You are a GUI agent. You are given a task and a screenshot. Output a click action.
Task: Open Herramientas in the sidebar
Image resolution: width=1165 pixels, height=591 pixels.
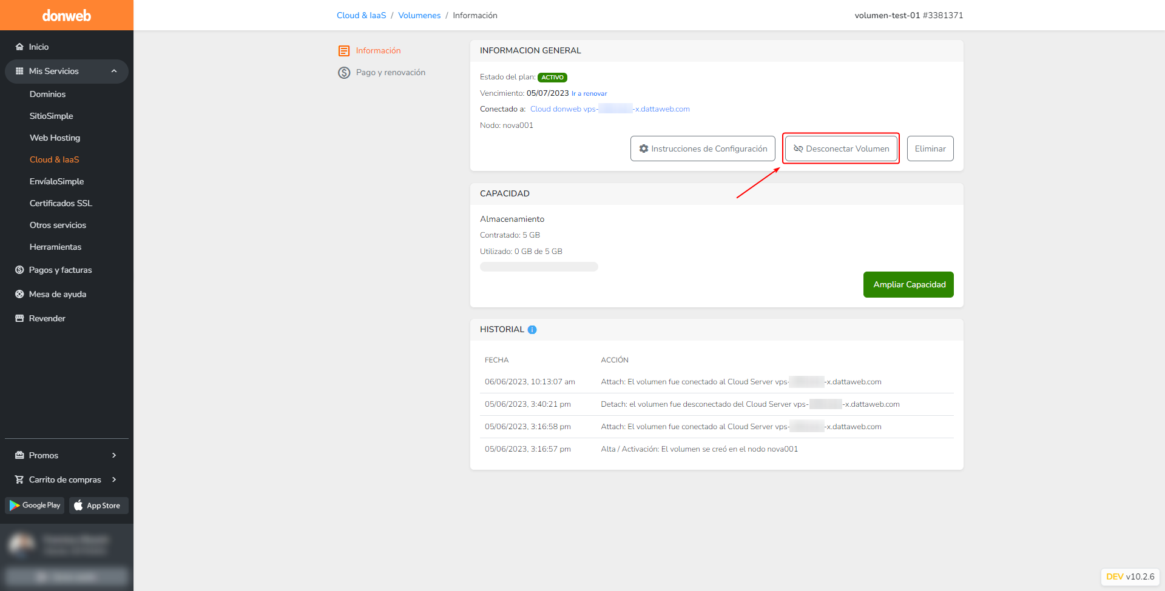[x=55, y=247]
